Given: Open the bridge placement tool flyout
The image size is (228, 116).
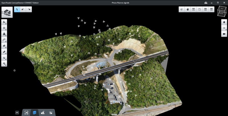Looking at the screenshot, I should point(4,46).
